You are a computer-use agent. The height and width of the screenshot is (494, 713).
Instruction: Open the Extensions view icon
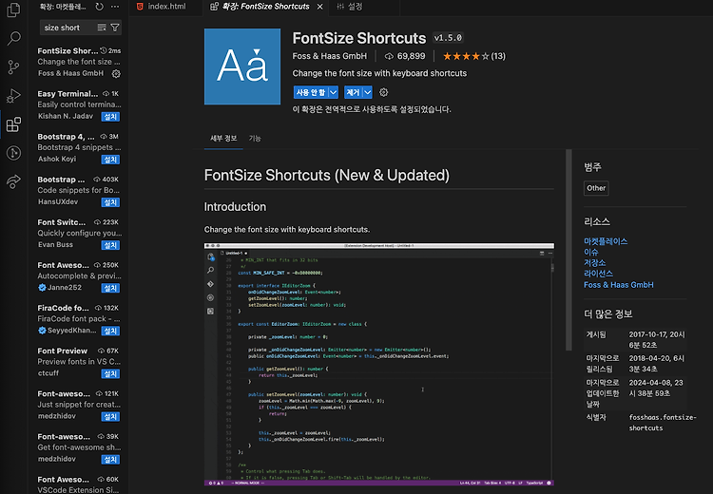13,124
